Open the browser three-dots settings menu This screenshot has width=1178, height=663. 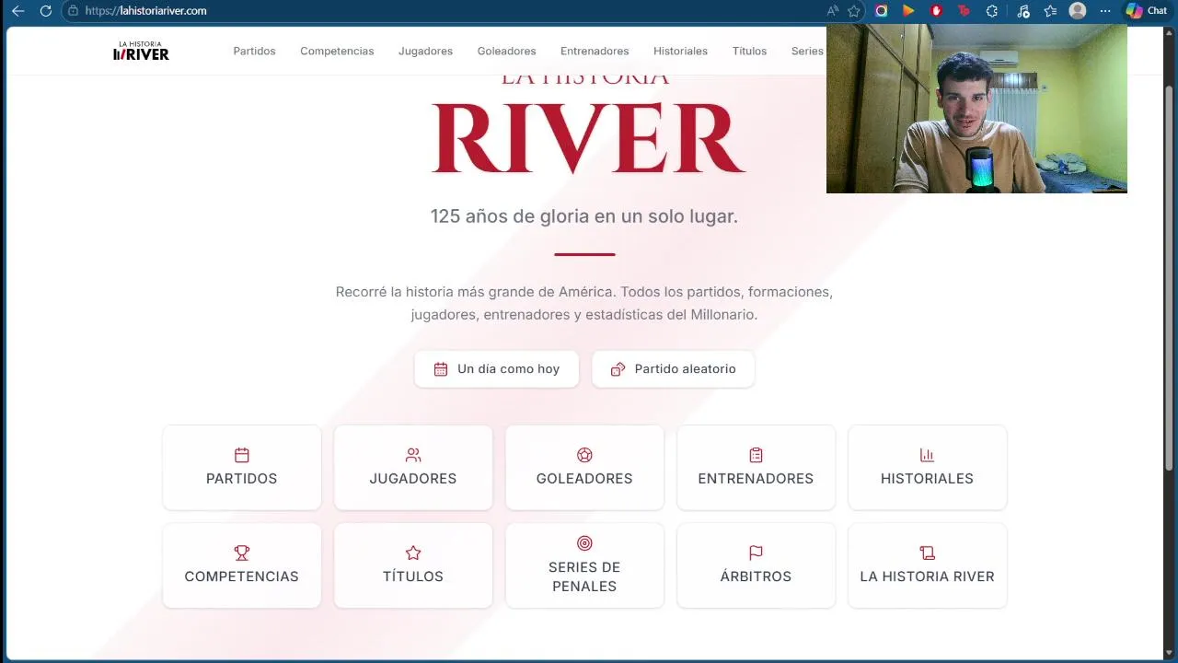pyautogui.click(x=1105, y=11)
